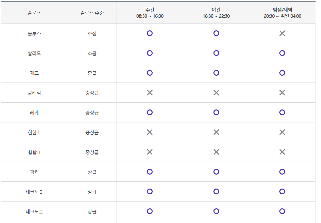321x223 pixels.
Task: Click the 테크노Ⅱ slope name
Action: click(x=34, y=211)
